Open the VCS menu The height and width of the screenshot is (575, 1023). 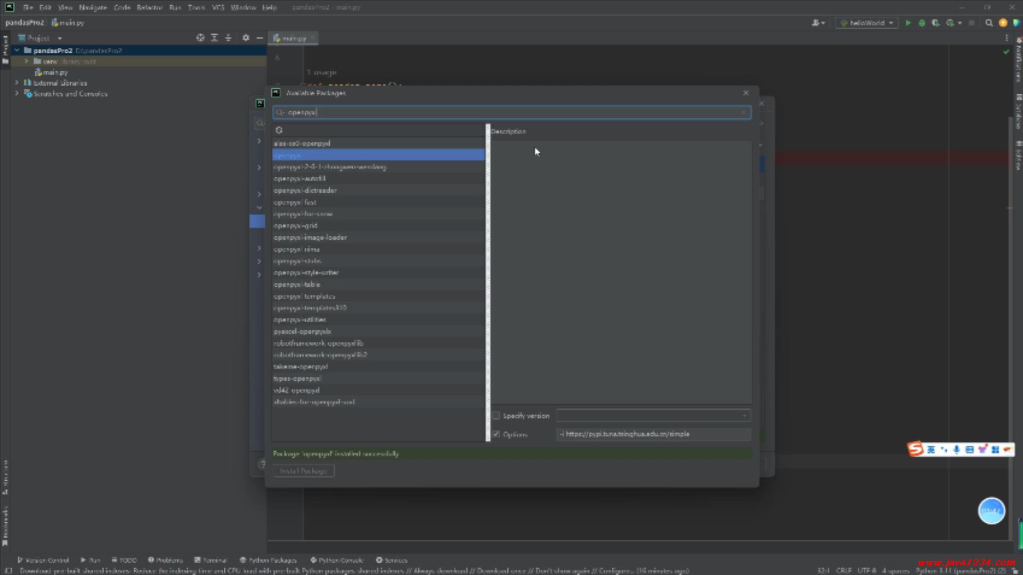tap(218, 7)
